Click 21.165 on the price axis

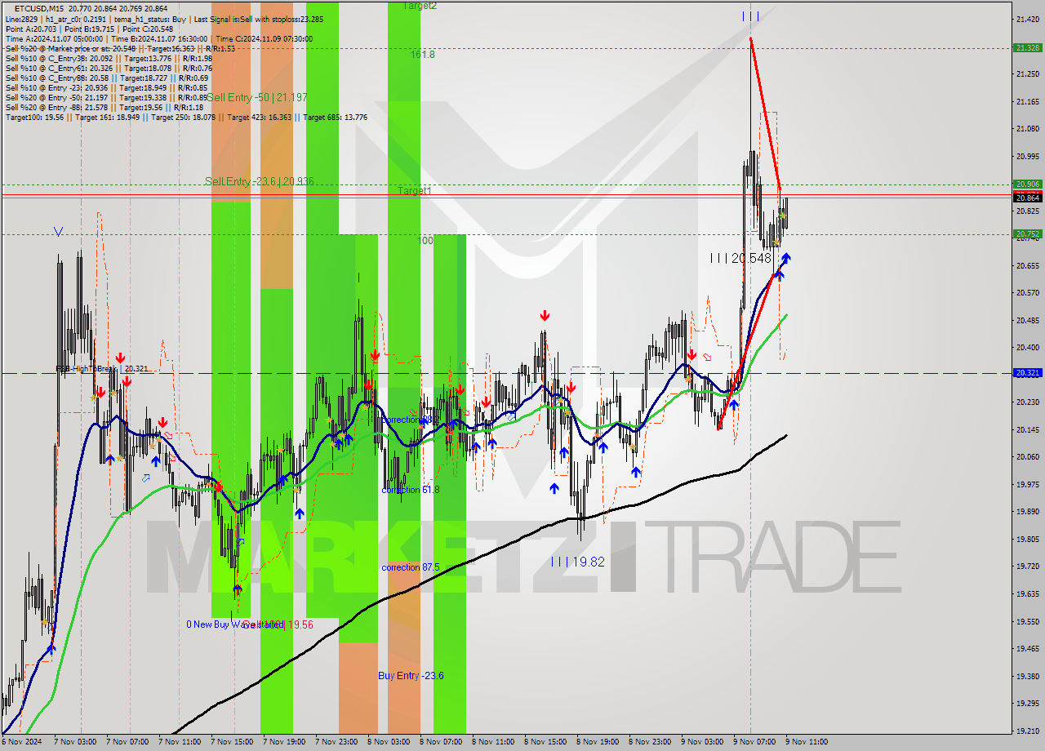click(1027, 101)
